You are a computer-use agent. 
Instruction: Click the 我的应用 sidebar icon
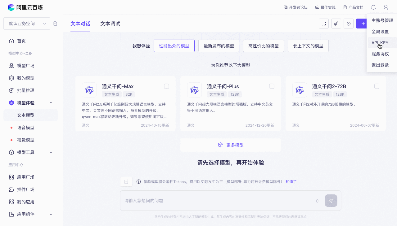[11, 202]
